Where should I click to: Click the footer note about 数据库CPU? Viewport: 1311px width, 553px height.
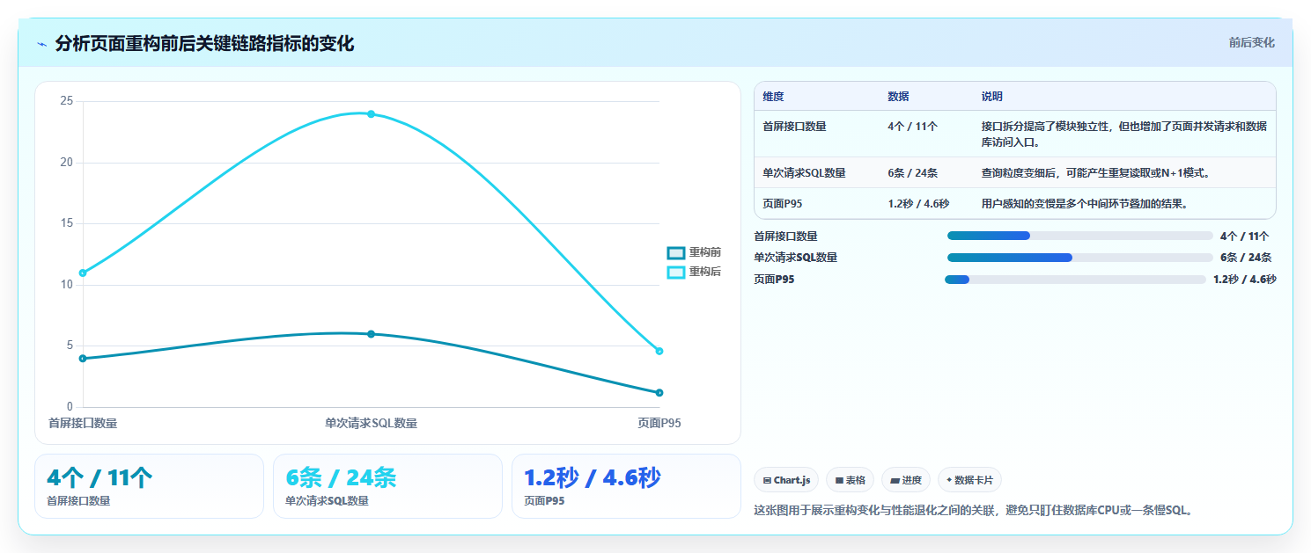point(974,510)
